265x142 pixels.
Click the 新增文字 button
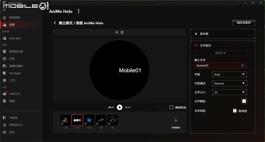220,53
